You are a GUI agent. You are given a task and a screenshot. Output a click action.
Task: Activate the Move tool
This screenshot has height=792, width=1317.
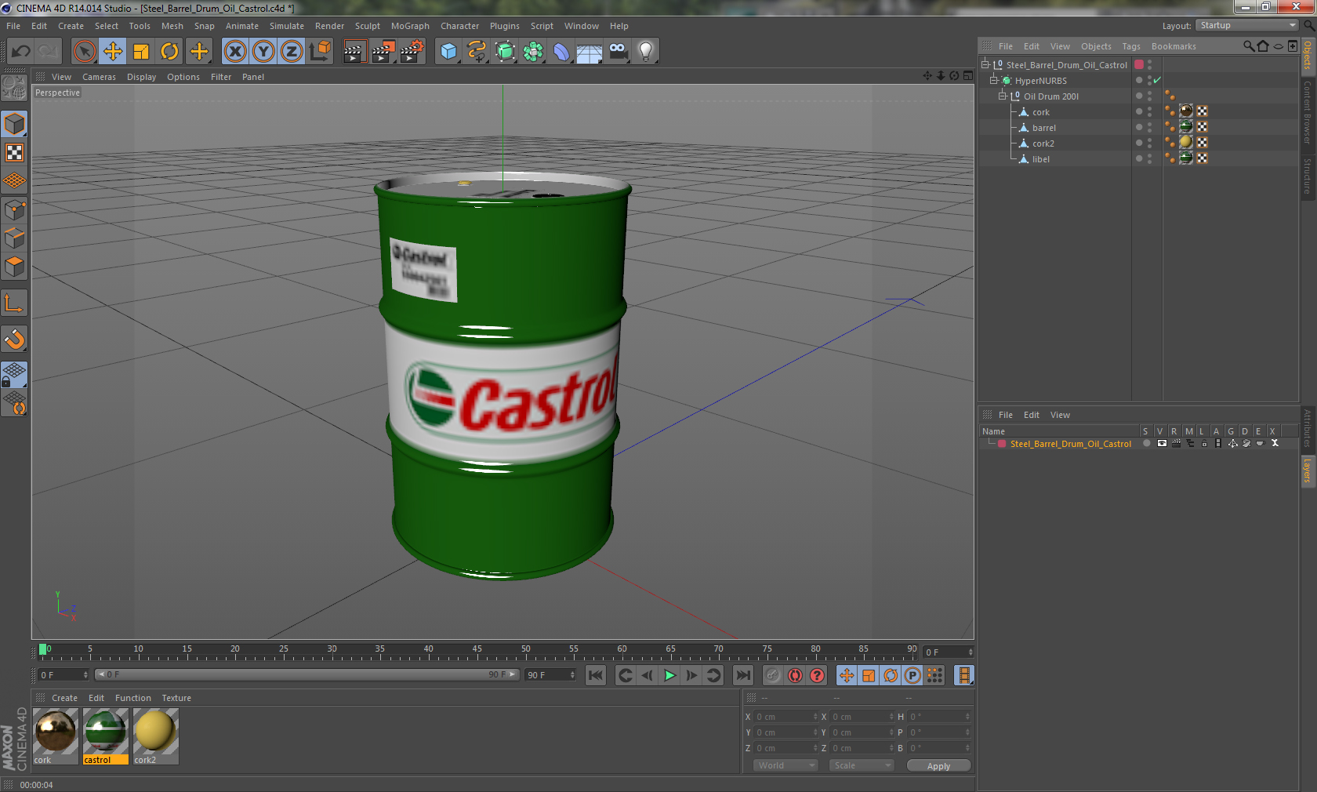pos(113,52)
